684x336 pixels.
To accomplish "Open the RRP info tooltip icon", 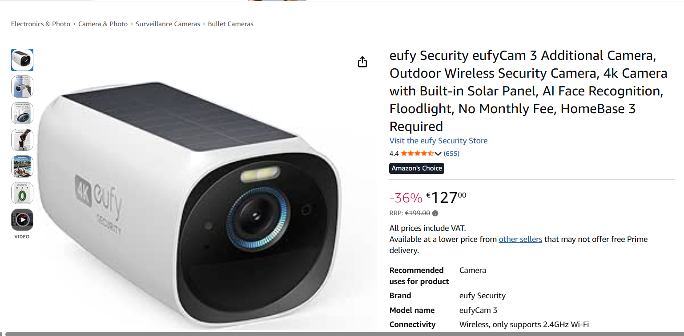I will (435, 213).
